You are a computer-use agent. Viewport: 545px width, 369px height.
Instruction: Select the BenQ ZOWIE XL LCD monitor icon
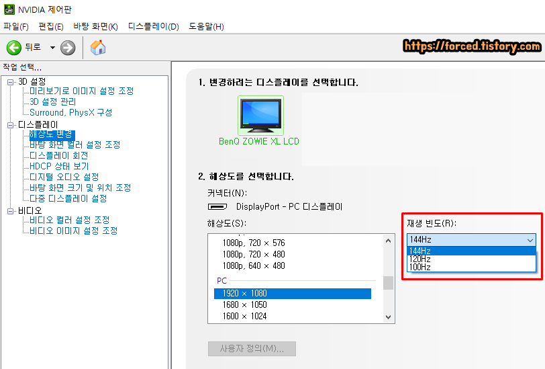click(260, 116)
